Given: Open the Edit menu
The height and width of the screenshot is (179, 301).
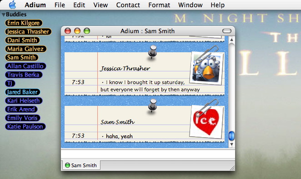Looking at the screenshot, I should pyautogui.click(x=79, y=5).
